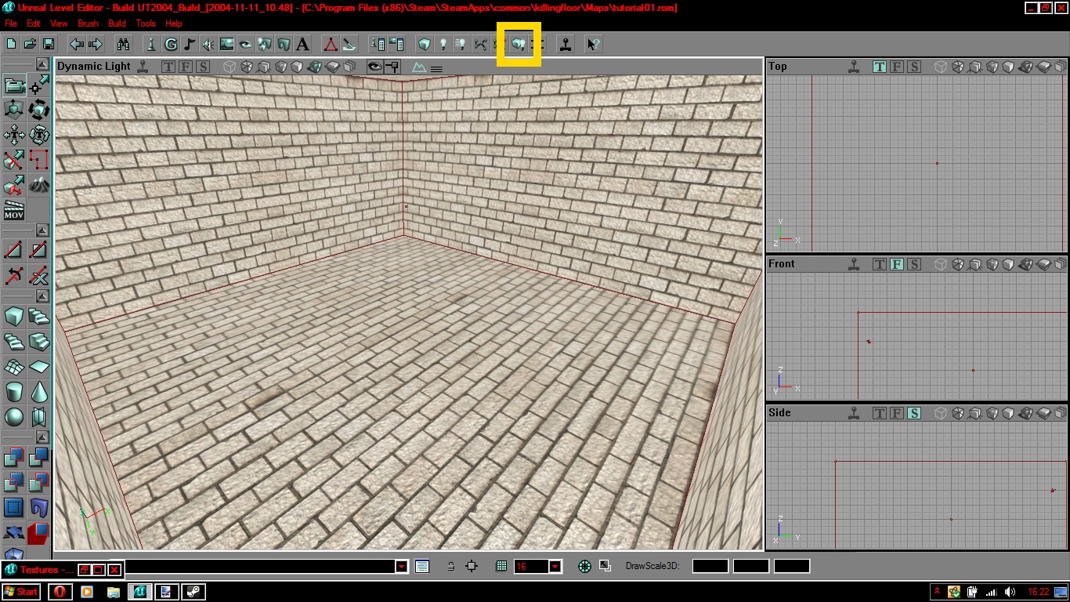The image size is (1070, 602).
Task: Open the Brush menu
Action: click(88, 24)
